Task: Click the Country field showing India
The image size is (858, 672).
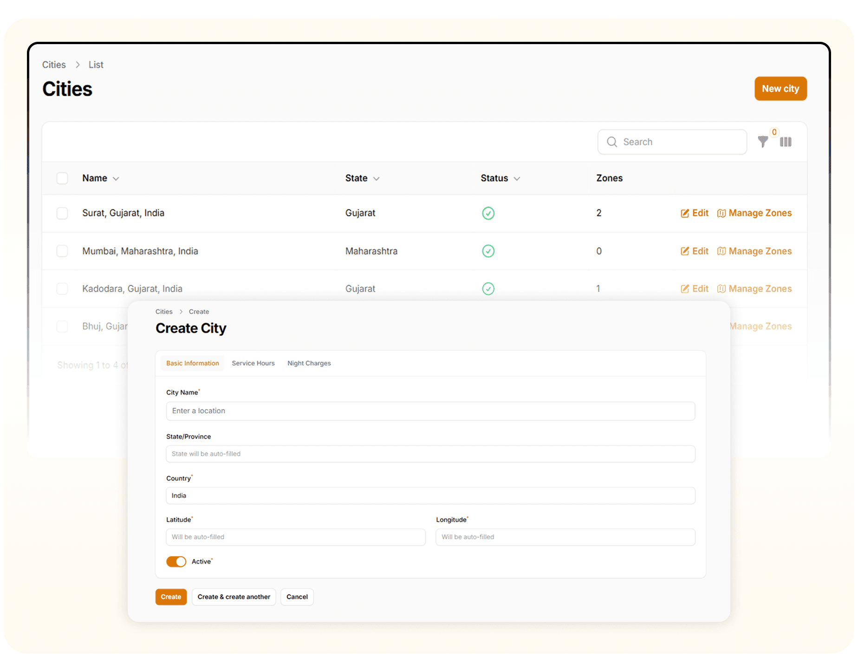Action: 430,496
